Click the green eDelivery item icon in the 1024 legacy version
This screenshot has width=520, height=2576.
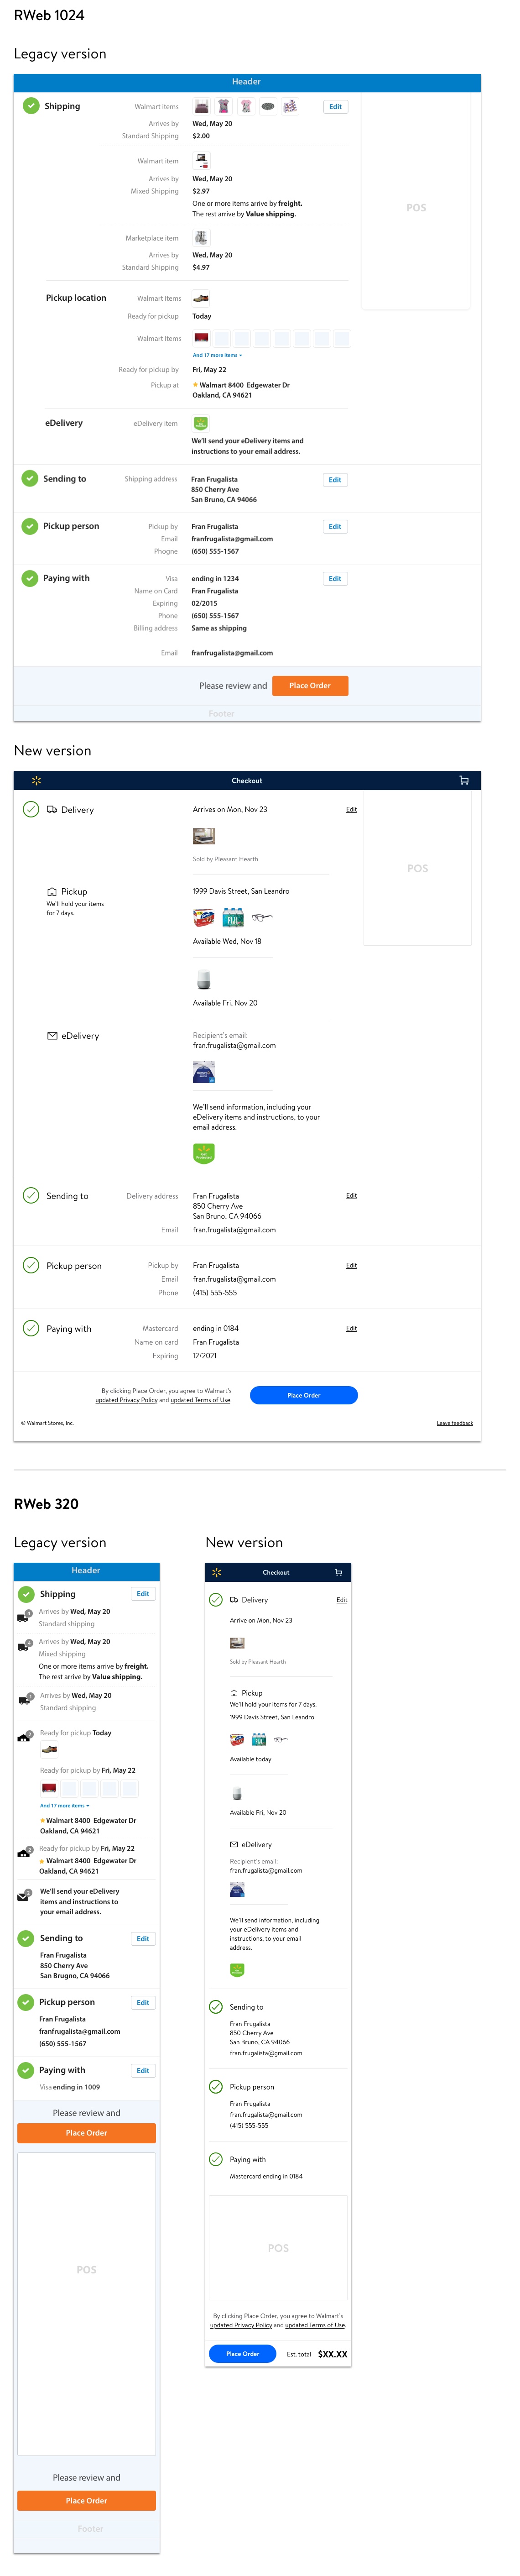(200, 424)
